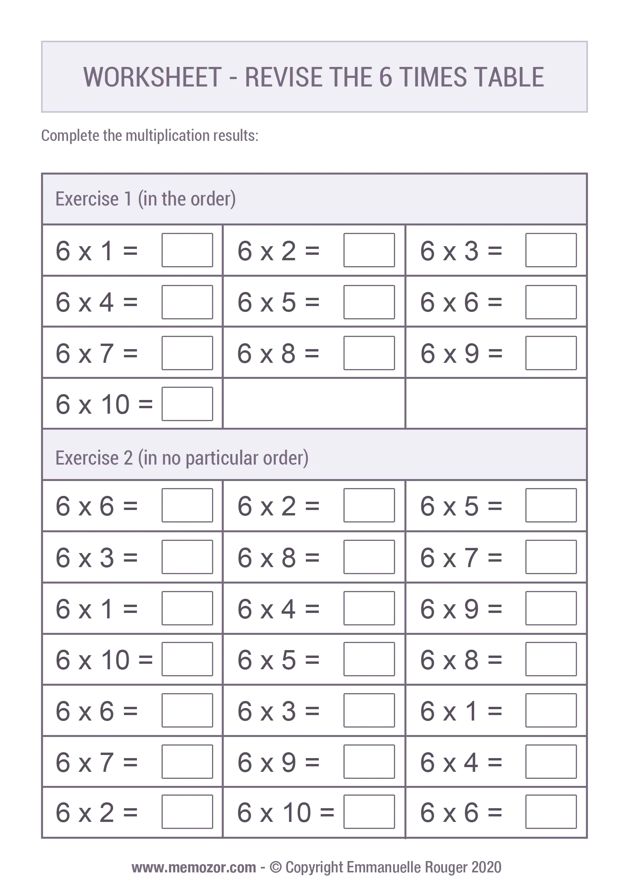Click the answer box for 6 x 5 in Exercise 1
629x890 pixels.
point(369,302)
